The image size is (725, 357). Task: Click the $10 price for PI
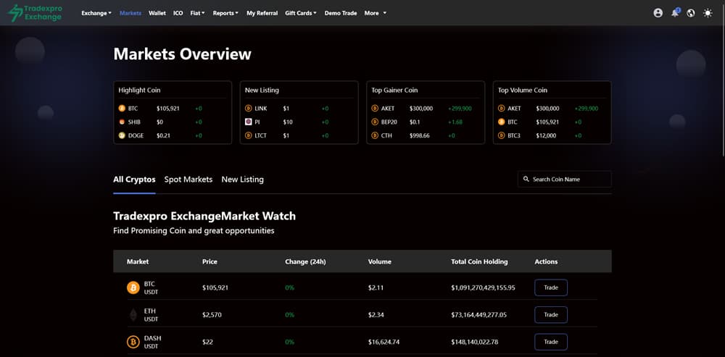tap(287, 122)
